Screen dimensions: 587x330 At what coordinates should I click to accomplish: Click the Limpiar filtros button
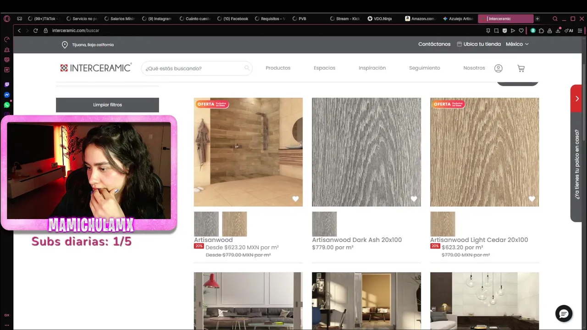pos(107,105)
